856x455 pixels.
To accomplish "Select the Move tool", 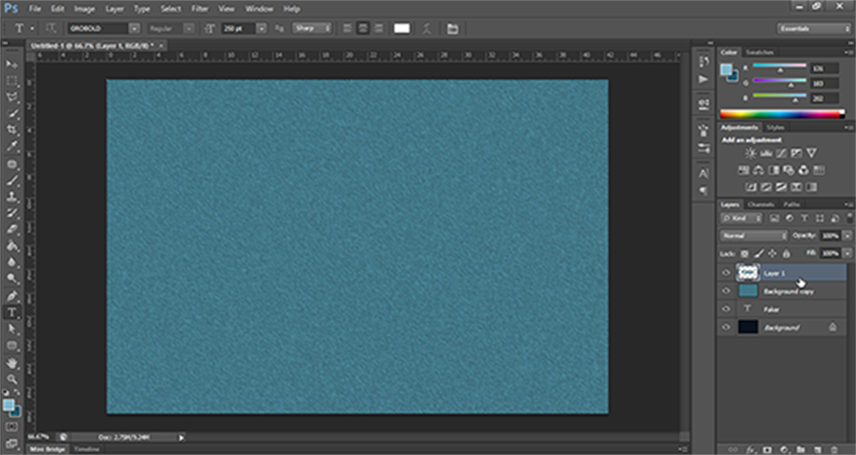I will tap(13, 64).
